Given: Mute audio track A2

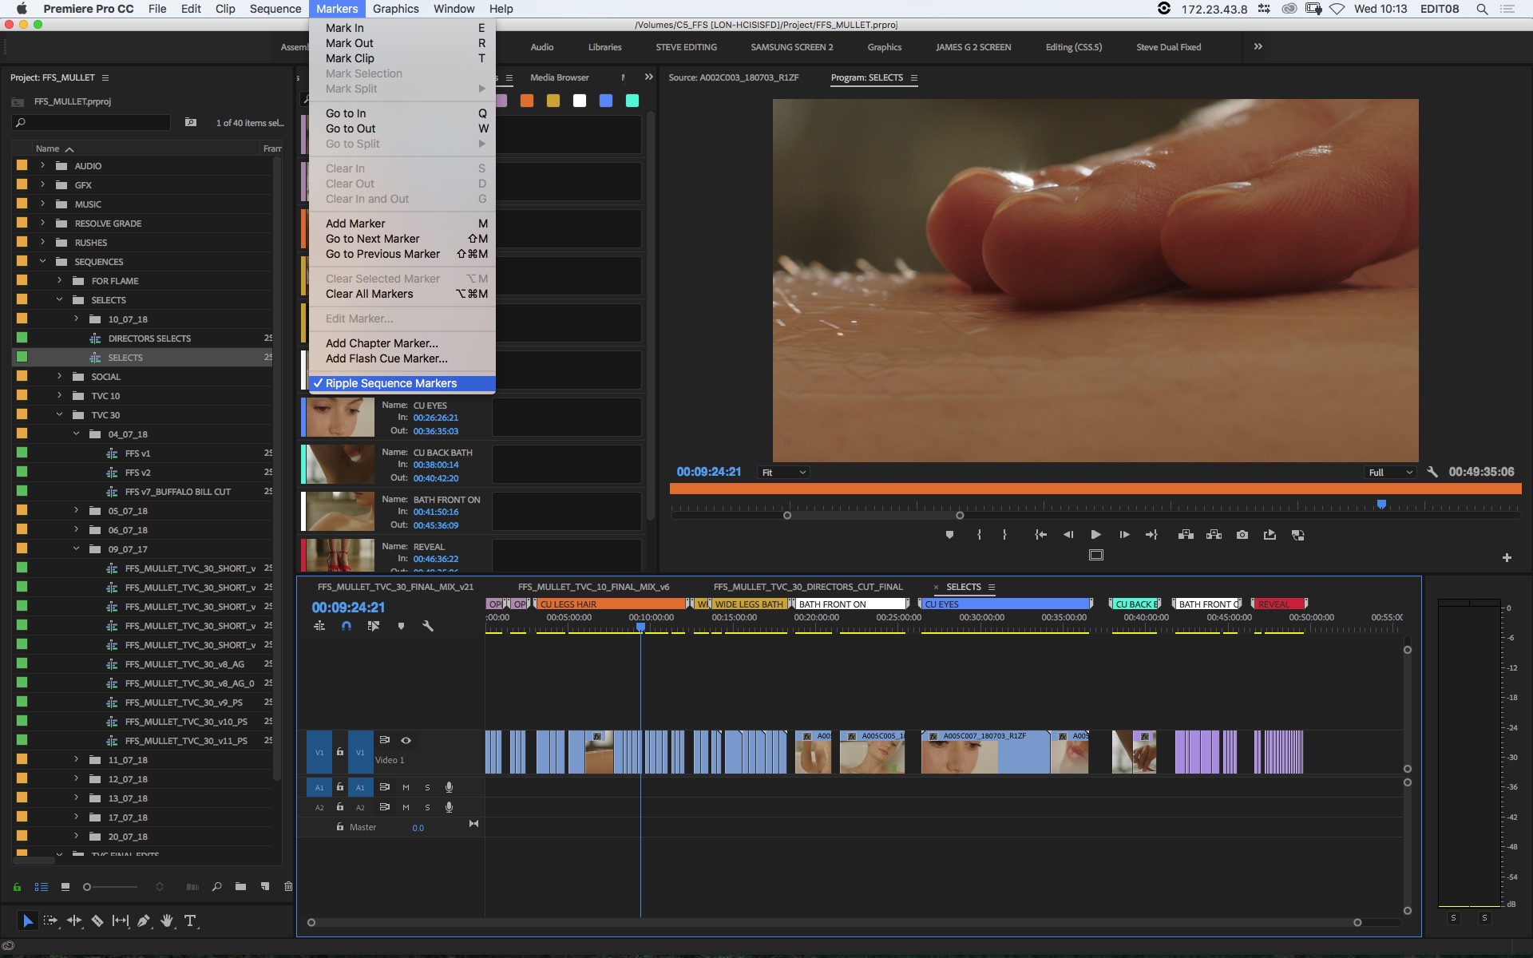Looking at the screenshot, I should click(x=406, y=807).
